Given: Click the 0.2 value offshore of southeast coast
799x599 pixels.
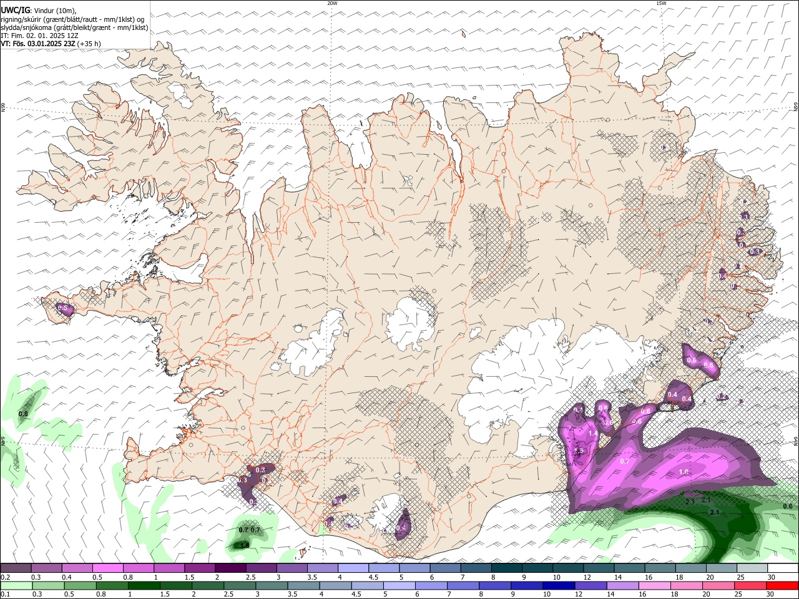Looking at the screenshot, I should point(722,396).
